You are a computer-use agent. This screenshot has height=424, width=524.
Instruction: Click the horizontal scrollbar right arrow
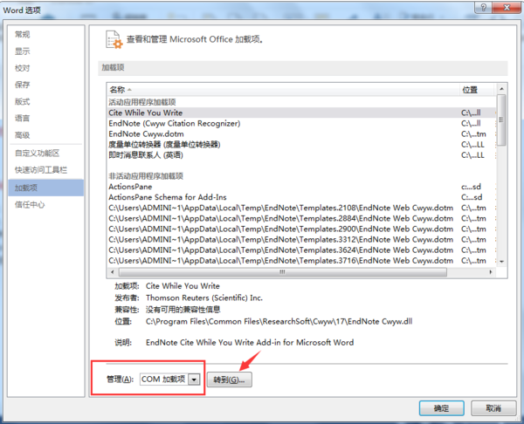[x=491, y=272]
